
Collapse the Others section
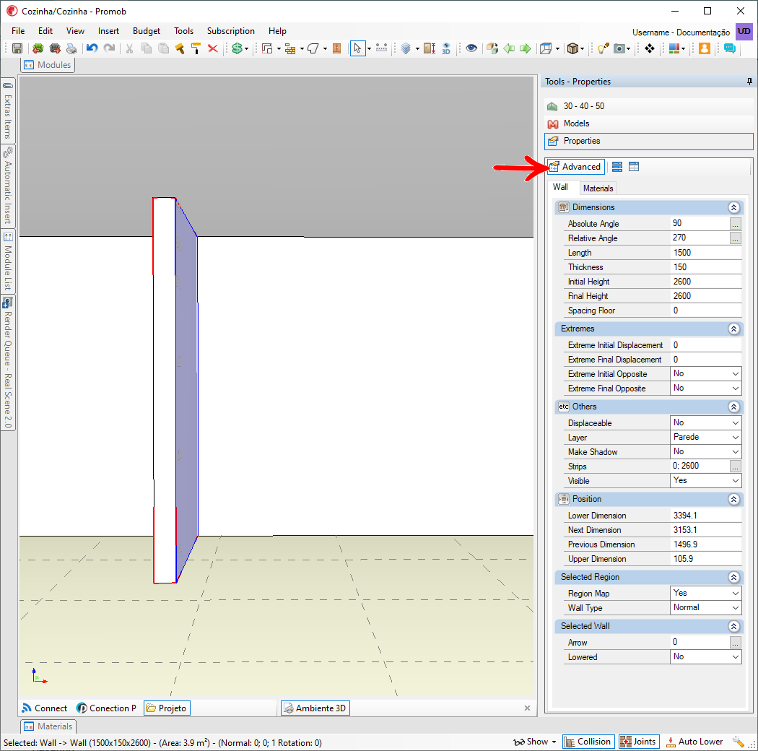(733, 407)
